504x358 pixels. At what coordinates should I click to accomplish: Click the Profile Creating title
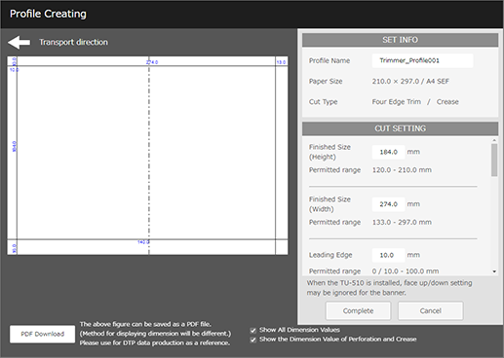click(x=48, y=14)
